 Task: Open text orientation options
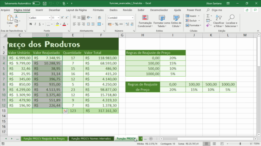click(x=89, y=17)
